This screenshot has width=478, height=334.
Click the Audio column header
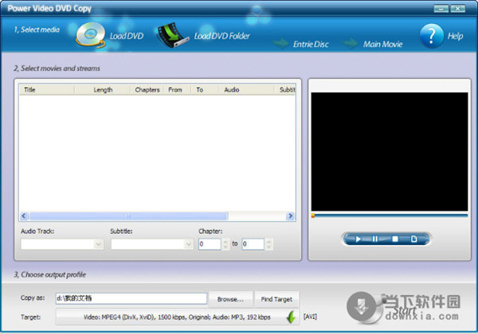246,90
